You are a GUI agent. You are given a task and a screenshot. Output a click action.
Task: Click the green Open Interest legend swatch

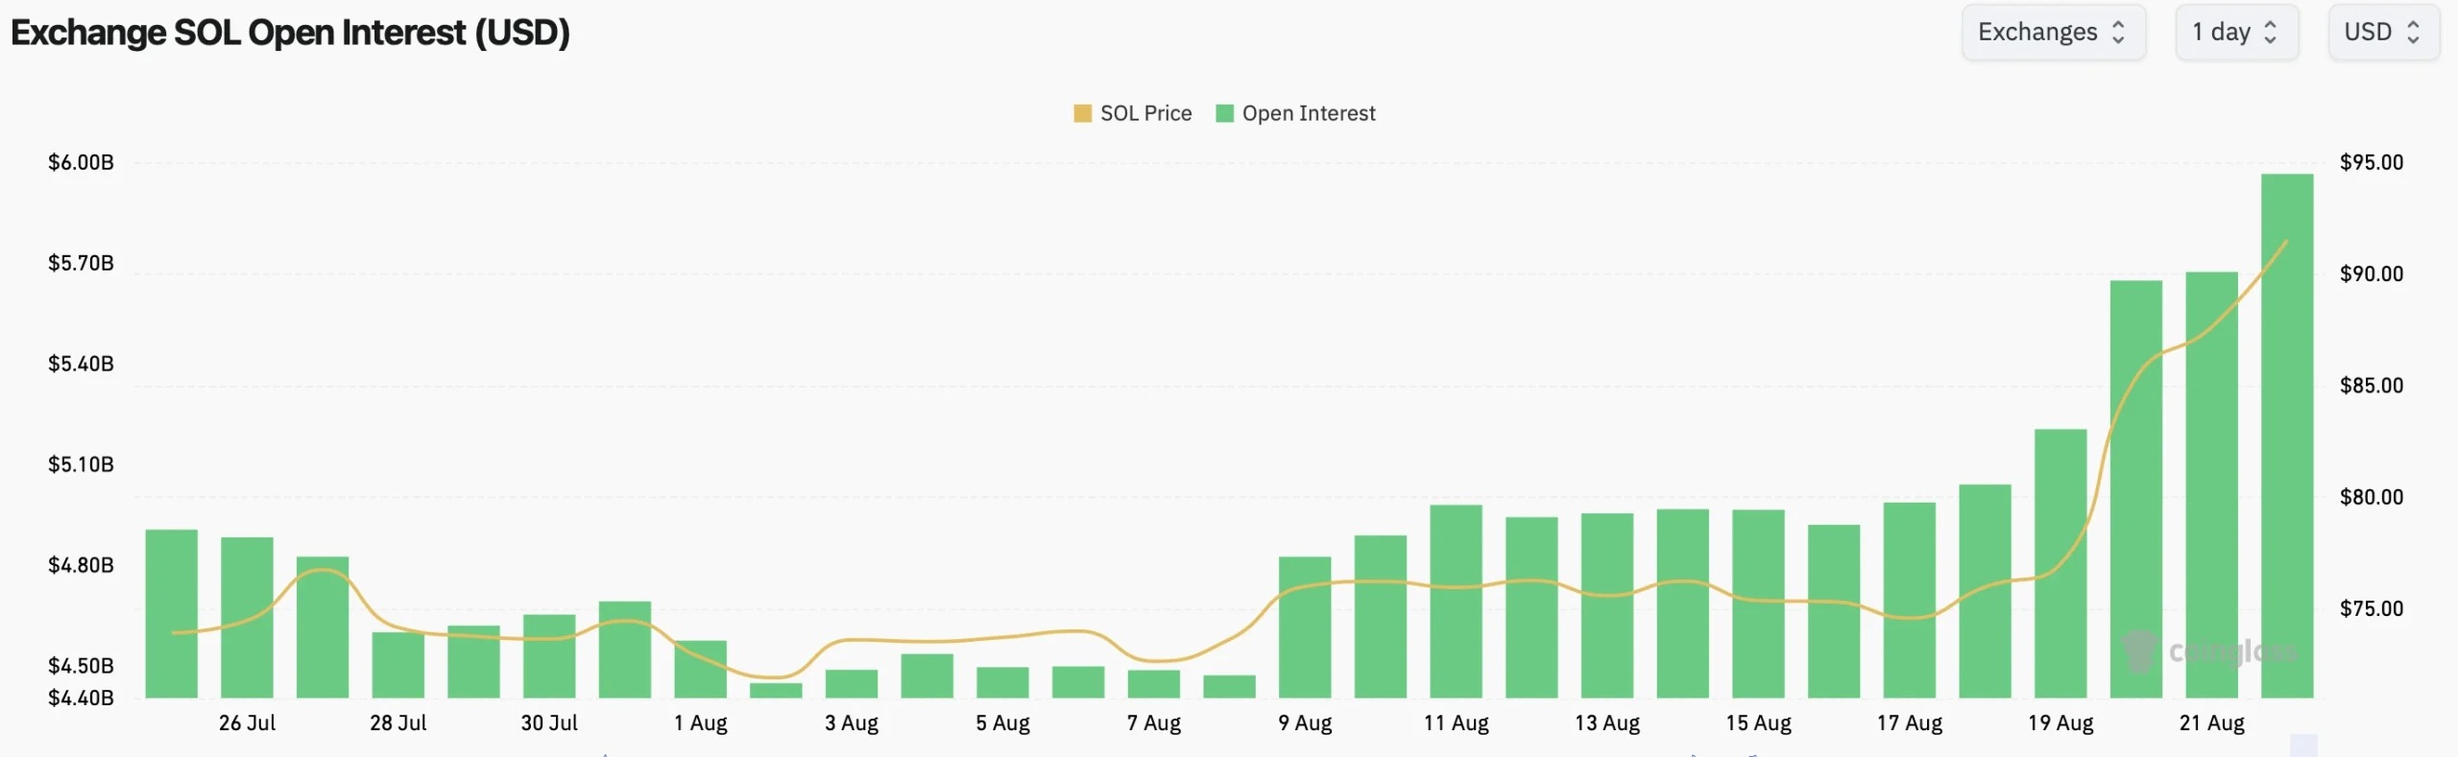[1224, 113]
